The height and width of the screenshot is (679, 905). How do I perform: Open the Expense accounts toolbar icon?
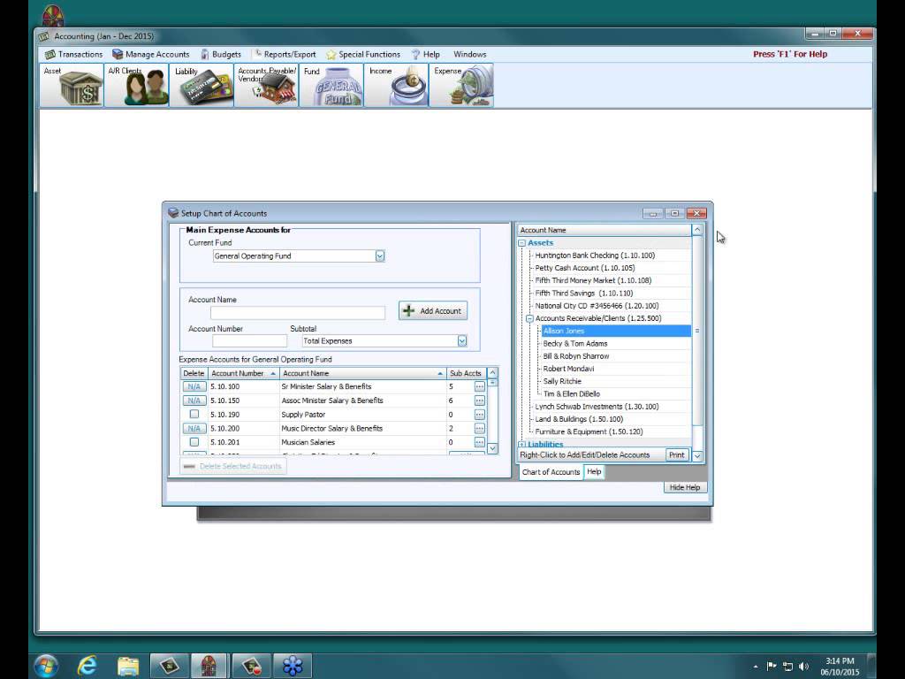point(462,85)
